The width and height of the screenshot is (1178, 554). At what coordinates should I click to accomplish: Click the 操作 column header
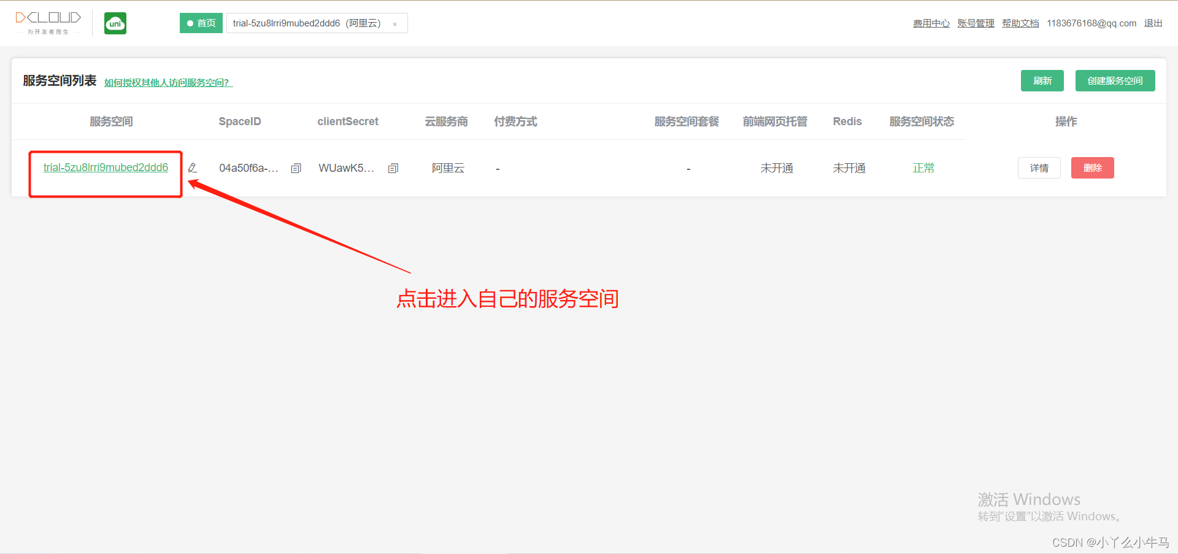[x=1066, y=121]
